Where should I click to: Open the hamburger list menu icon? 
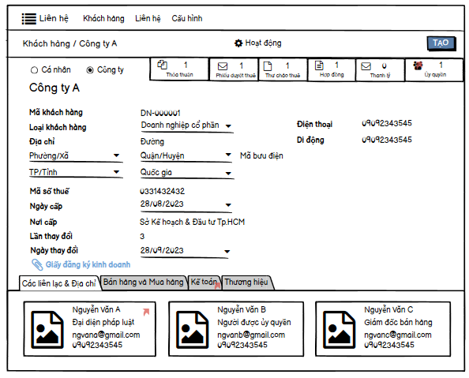pyautogui.click(x=29, y=18)
